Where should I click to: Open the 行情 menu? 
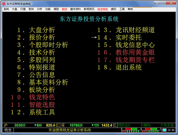click(x=23, y=9)
